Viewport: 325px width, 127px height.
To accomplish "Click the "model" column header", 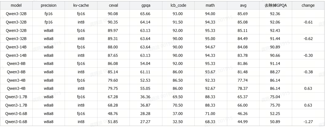I will pyautogui.click(x=16, y=5).
